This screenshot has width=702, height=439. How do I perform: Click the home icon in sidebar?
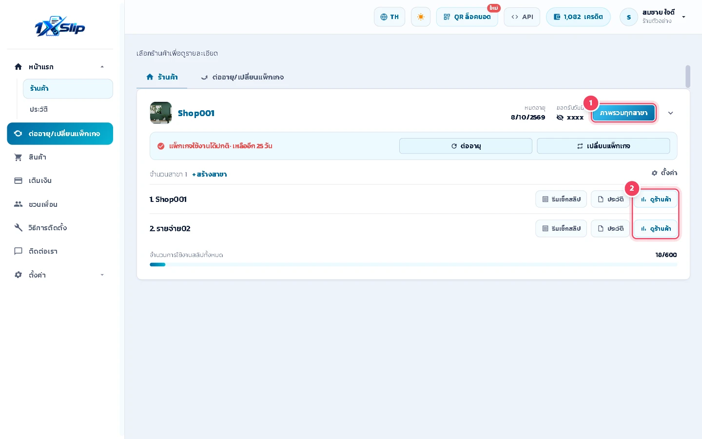(19, 67)
